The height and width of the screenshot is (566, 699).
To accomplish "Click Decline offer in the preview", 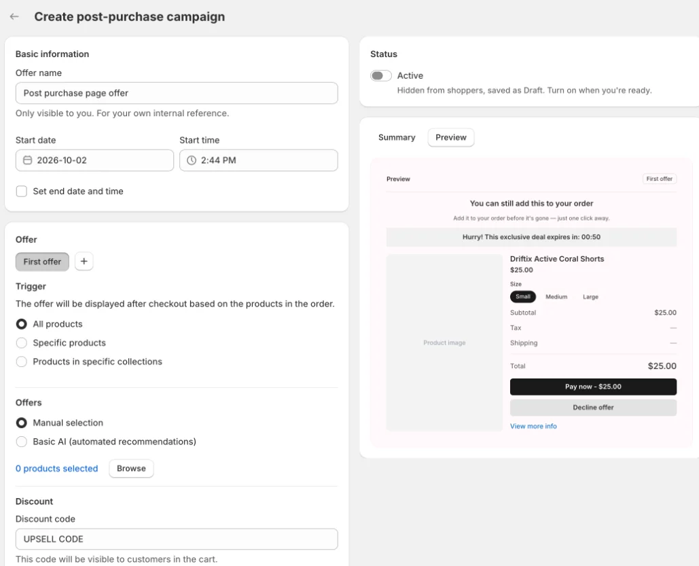I will pos(593,407).
